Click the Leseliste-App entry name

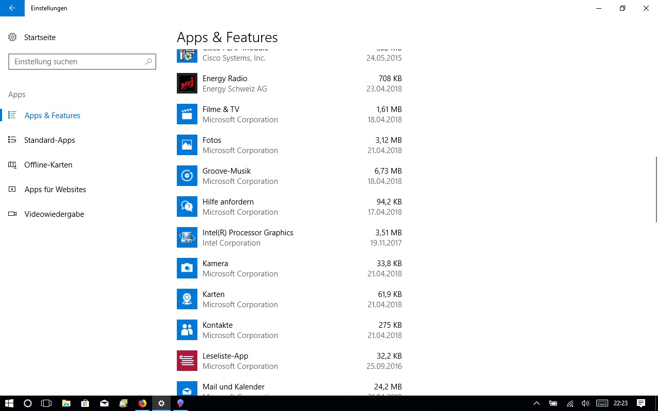tap(225, 356)
